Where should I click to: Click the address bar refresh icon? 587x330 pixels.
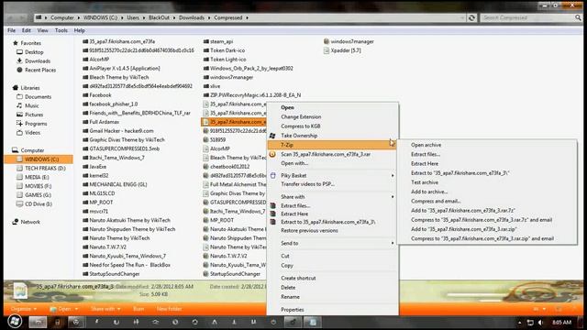(x=472, y=17)
